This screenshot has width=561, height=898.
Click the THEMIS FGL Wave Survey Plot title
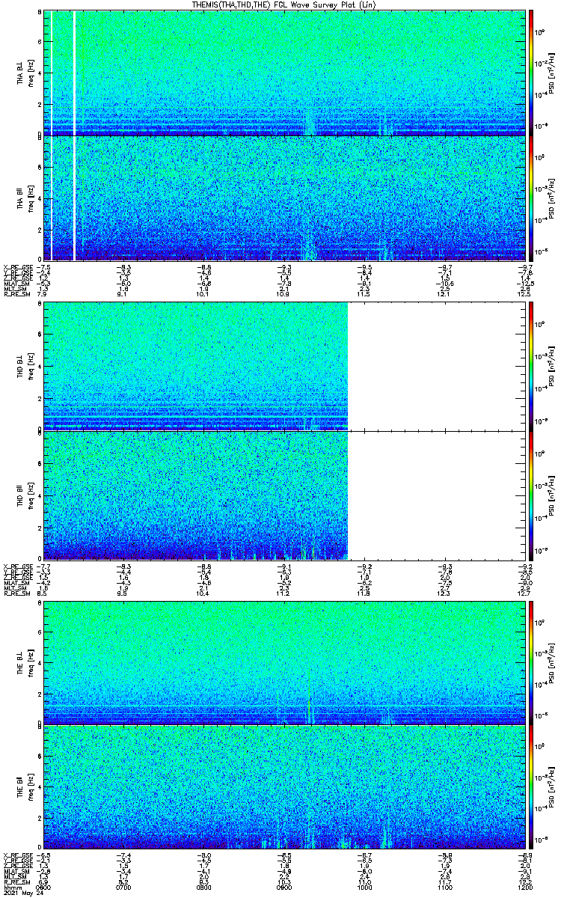[285, 4]
